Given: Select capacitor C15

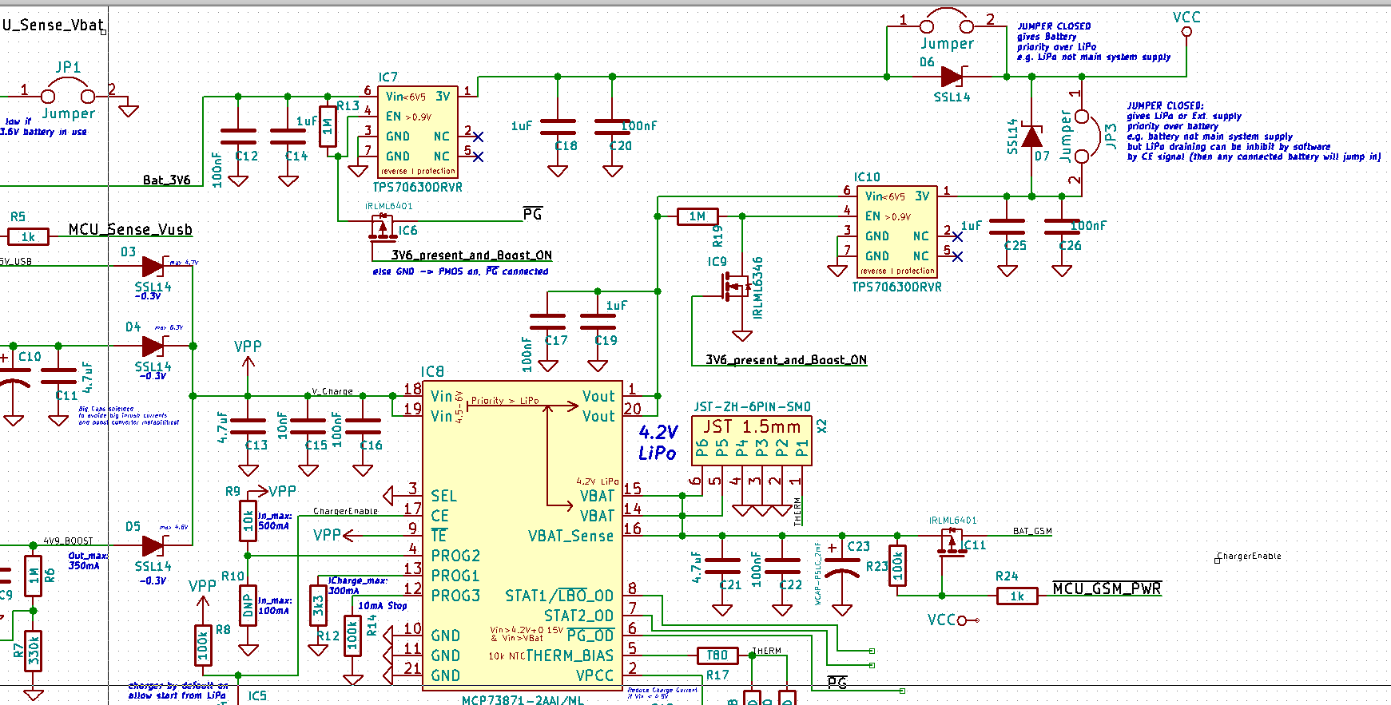Looking at the screenshot, I should pos(308,426).
